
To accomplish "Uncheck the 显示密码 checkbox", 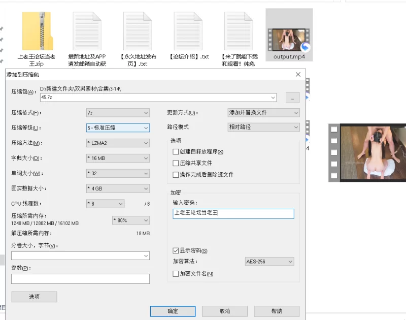I will point(176,251).
